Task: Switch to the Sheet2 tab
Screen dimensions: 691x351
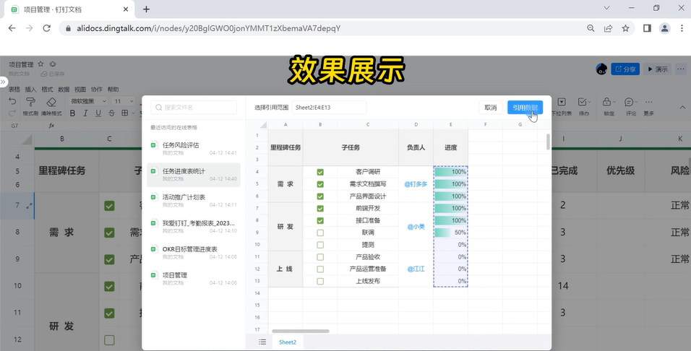Action: tap(288, 342)
